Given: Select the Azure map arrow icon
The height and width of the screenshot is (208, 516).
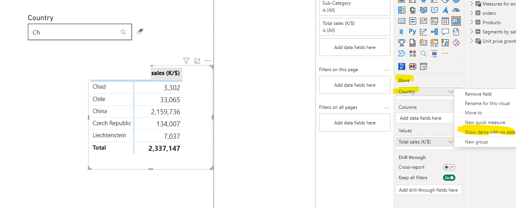Looking at the screenshot, I should click(x=445, y=10).
